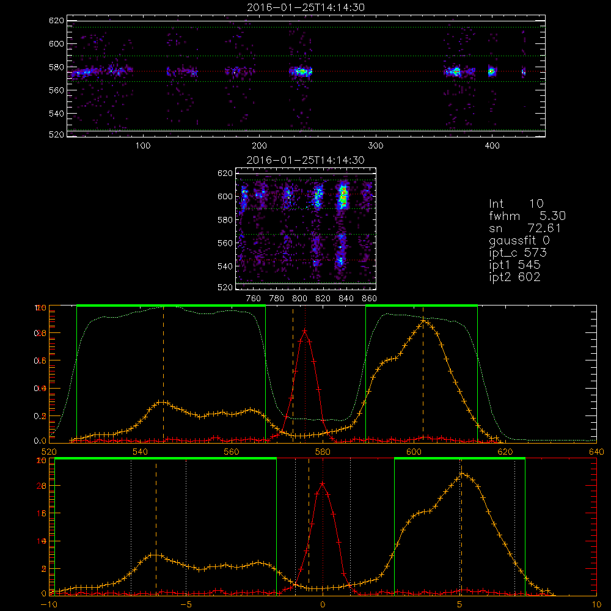Image resolution: width=611 pixels, height=611 pixels.
Task: Click x-axis label 640 on third plot
Action: coord(596,452)
